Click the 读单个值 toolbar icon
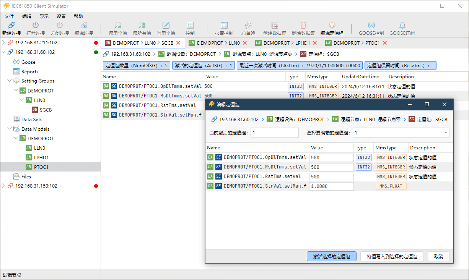The width and height of the screenshot is (469, 280). tap(118, 26)
